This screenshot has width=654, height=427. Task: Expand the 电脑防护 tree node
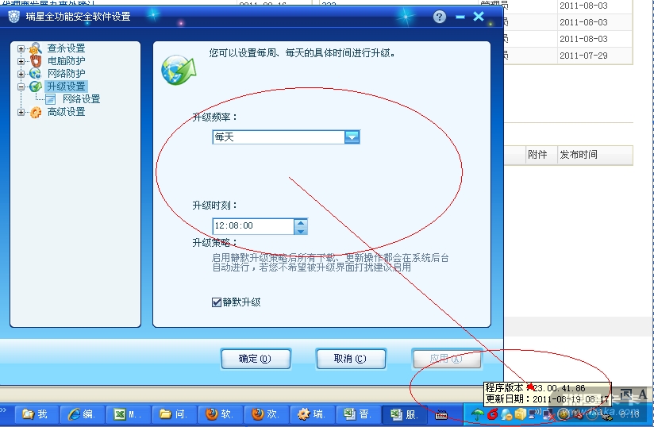[x=21, y=61]
